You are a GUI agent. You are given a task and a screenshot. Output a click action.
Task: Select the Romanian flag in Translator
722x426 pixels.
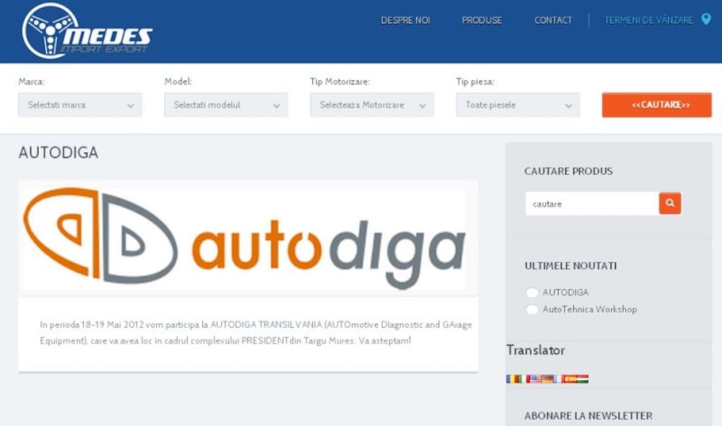tap(514, 379)
